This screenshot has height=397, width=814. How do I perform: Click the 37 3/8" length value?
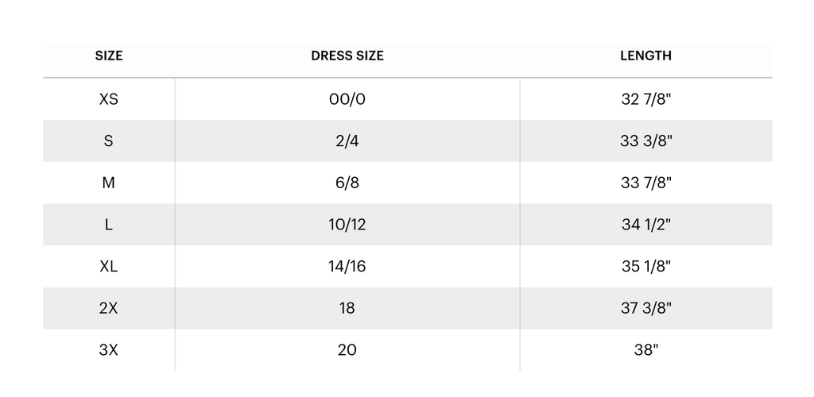(645, 308)
